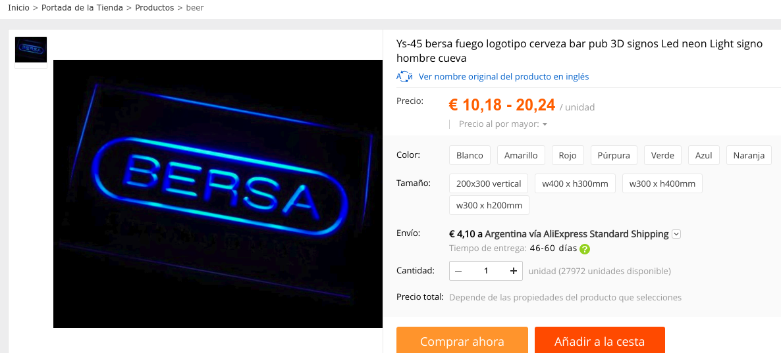Choose the Azul color option
Image resolution: width=781 pixels, height=353 pixels.
[x=704, y=155]
